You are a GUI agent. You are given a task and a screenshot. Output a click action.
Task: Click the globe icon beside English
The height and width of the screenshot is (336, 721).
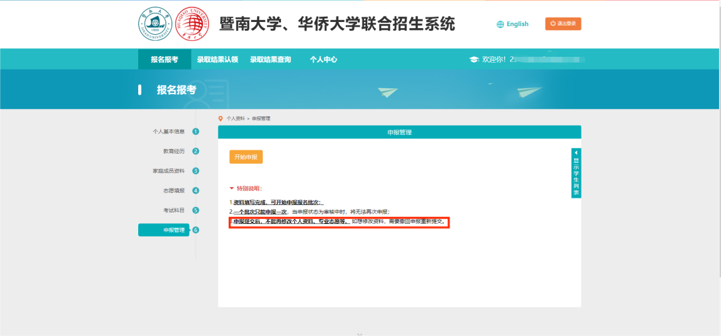pyautogui.click(x=500, y=25)
